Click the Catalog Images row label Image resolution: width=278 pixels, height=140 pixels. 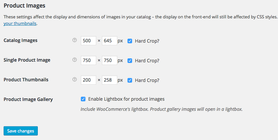pos(20,40)
